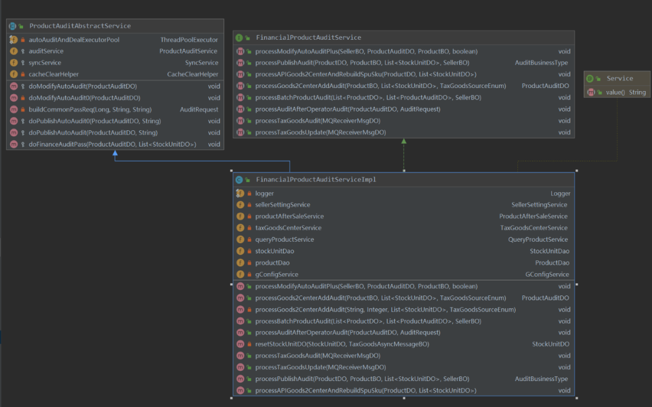Select the ProductAuditAbstractService node title
The height and width of the screenshot is (407, 652).
pyautogui.click(x=80, y=26)
